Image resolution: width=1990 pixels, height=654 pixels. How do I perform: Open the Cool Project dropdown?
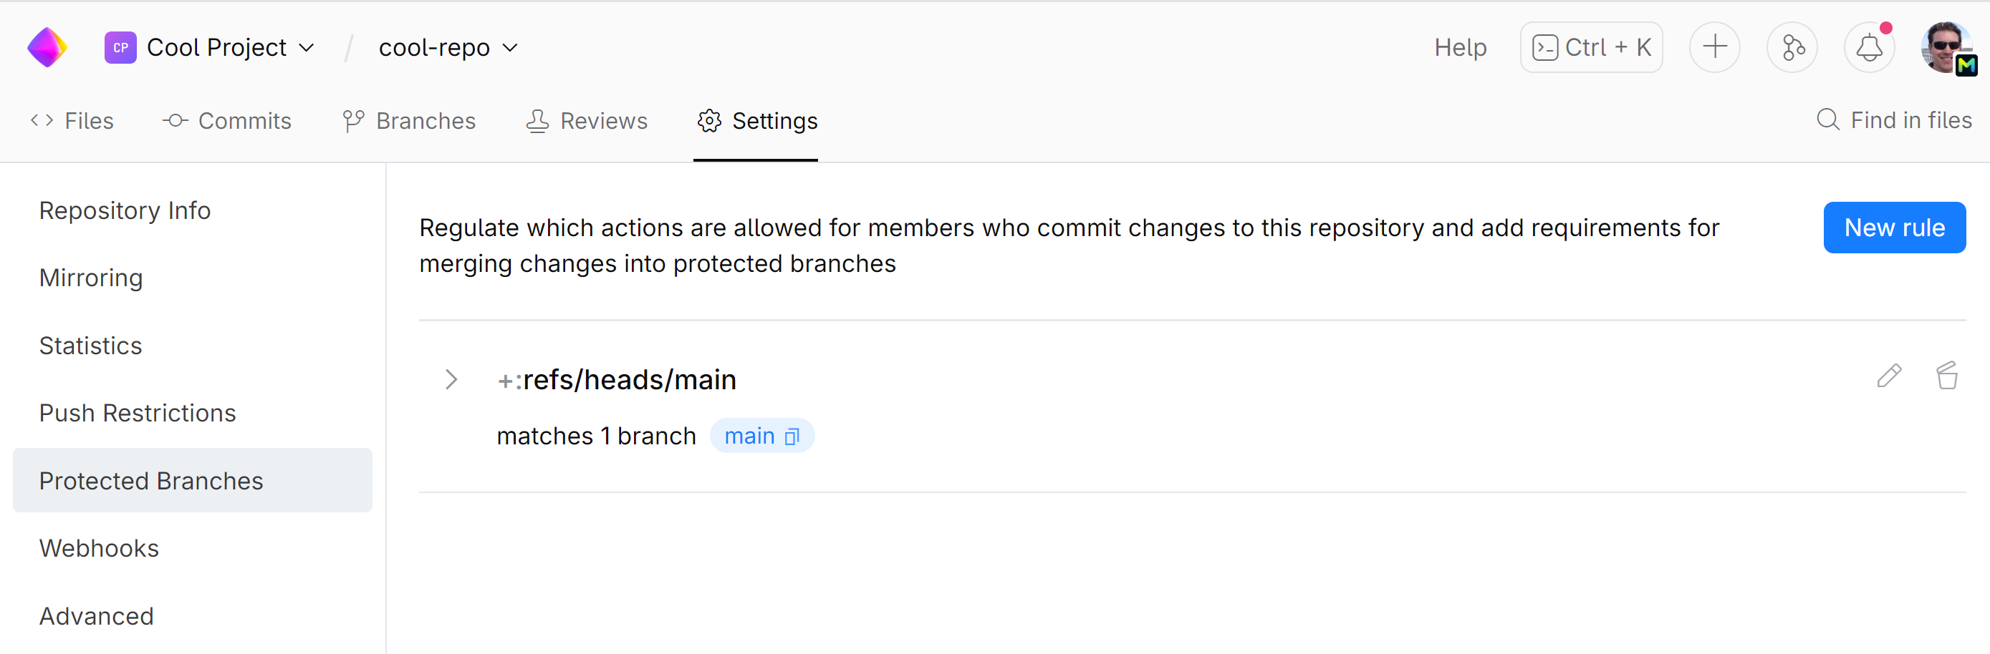pyautogui.click(x=210, y=48)
